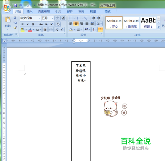Open the Asian layout 中文版式 menu
The height and width of the screenshot is (161, 165).
(x=87, y=29)
